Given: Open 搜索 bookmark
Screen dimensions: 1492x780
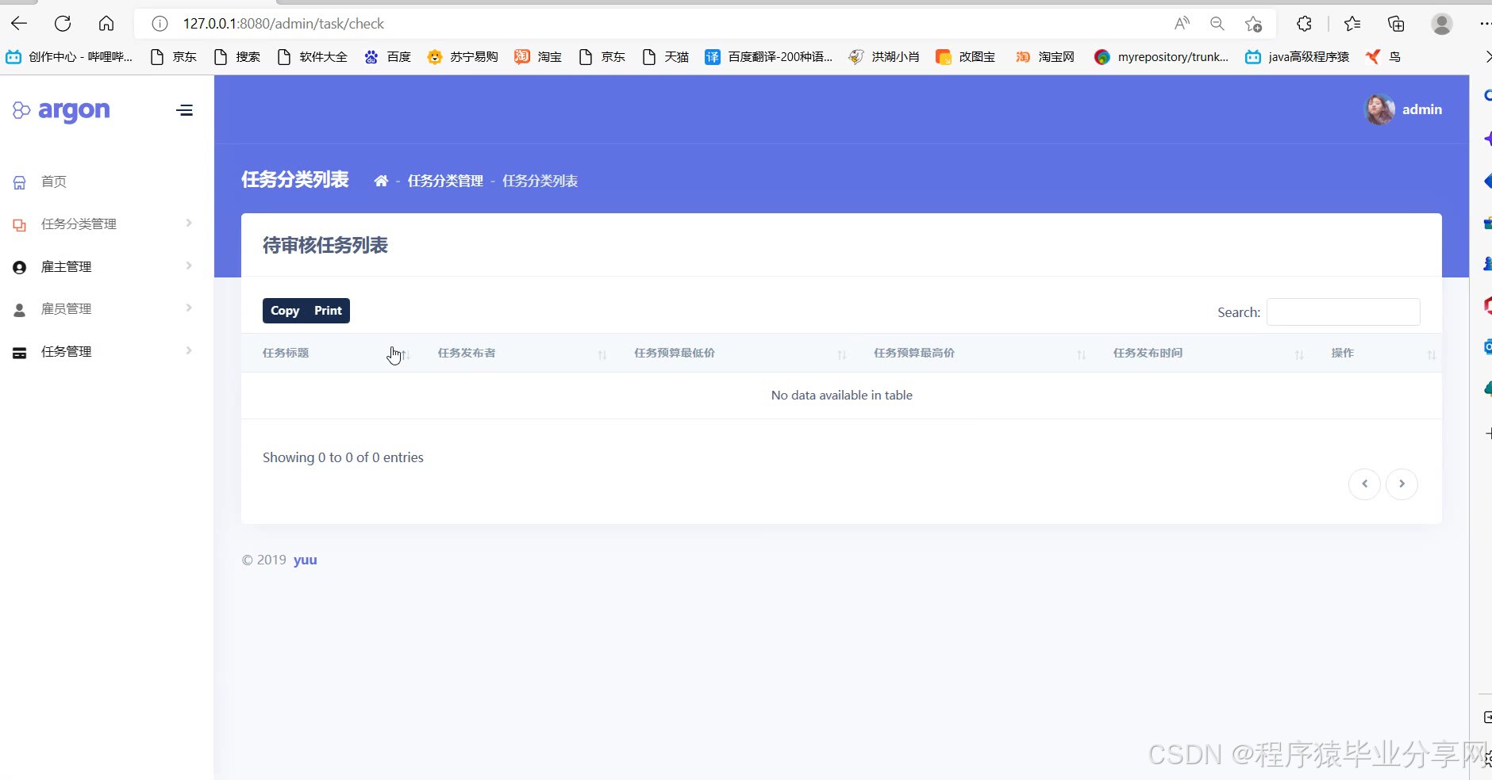Looking at the screenshot, I should coord(237,57).
